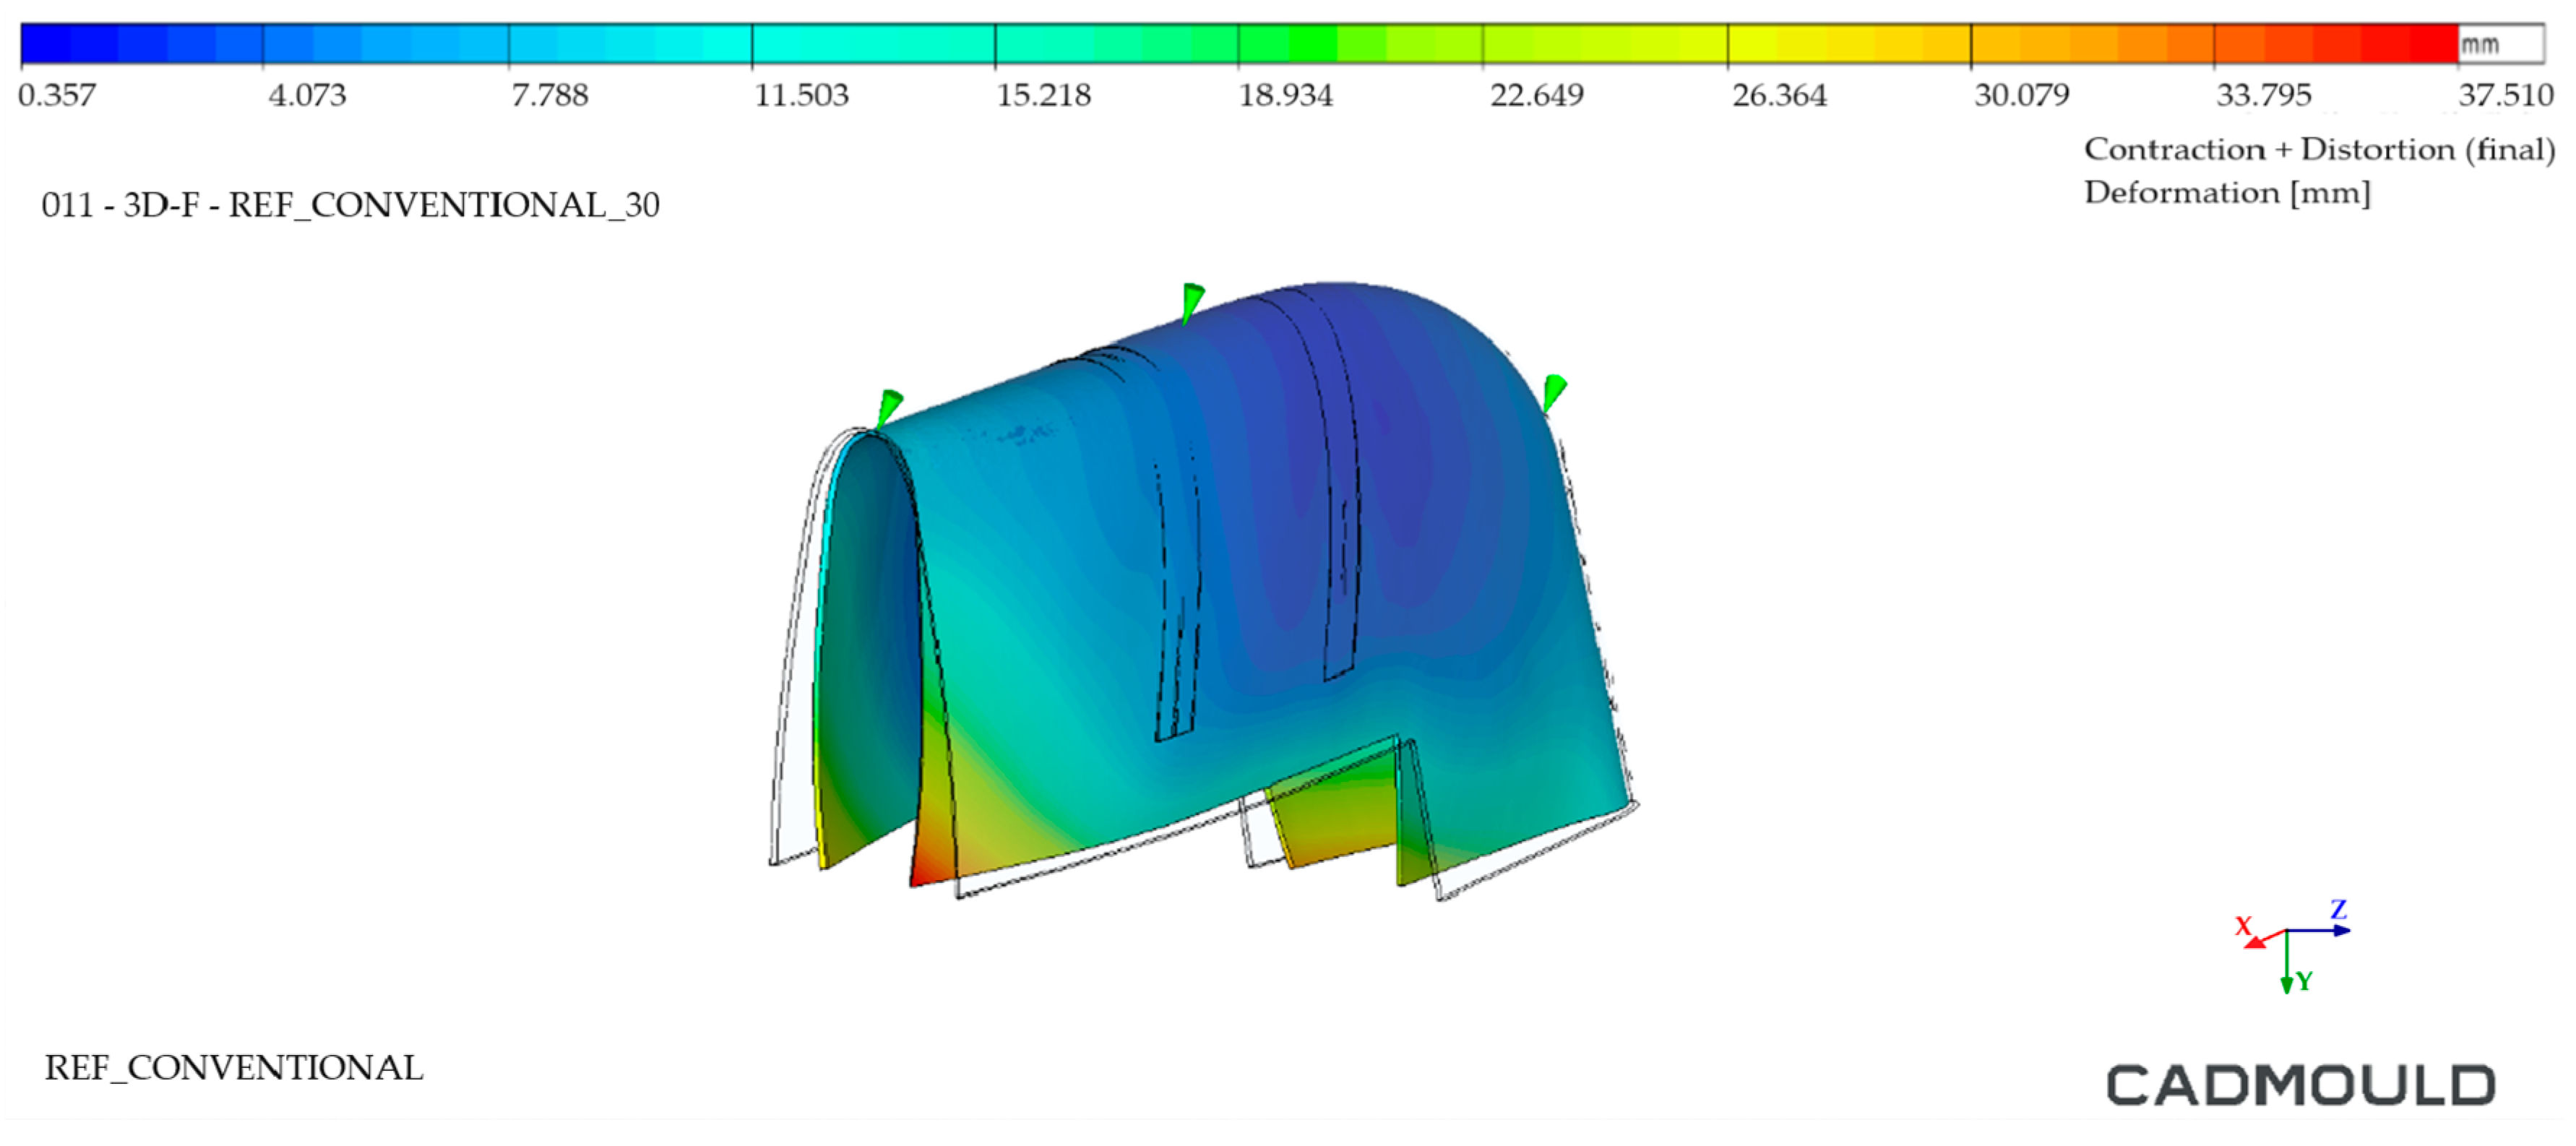The height and width of the screenshot is (1146, 2576).
Task: Click the 011 - 3D-F - REF_CONVENTIONAL_30 title
Action: pyautogui.click(x=350, y=205)
